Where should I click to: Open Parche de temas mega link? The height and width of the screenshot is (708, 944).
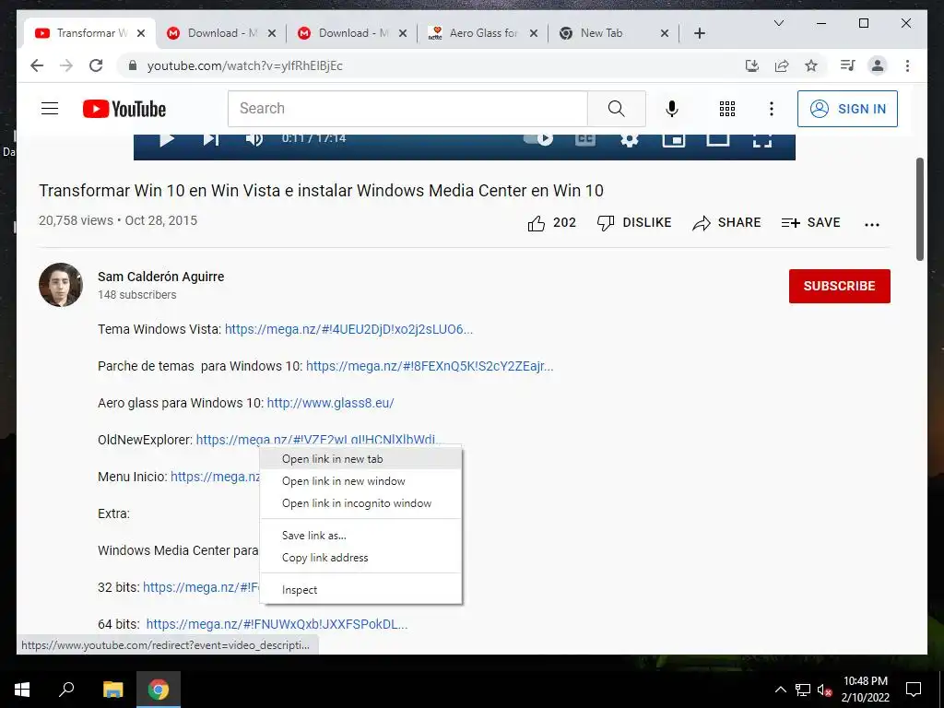pyautogui.click(x=430, y=366)
